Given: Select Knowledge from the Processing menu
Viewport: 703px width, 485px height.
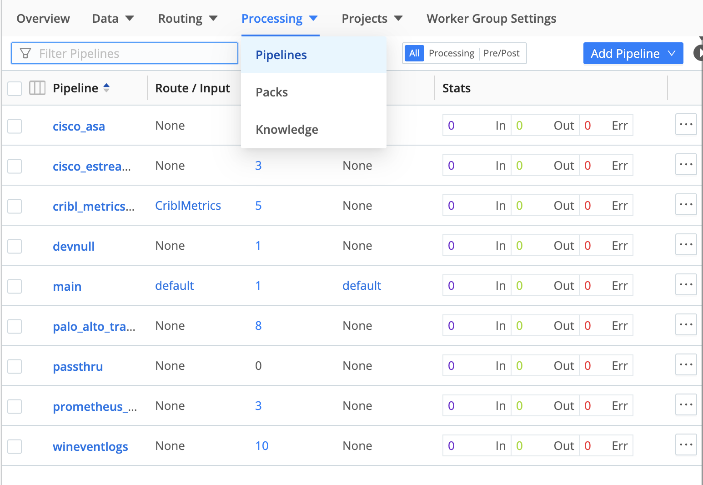Looking at the screenshot, I should (286, 129).
